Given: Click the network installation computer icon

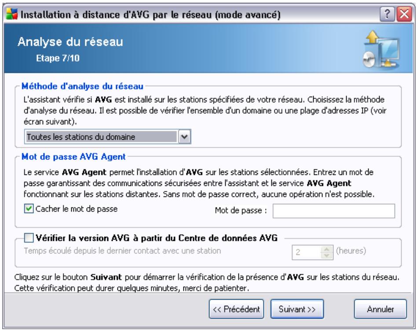Looking at the screenshot, I should [382, 49].
